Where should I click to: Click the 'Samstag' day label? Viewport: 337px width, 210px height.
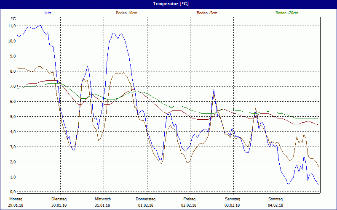click(233, 199)
